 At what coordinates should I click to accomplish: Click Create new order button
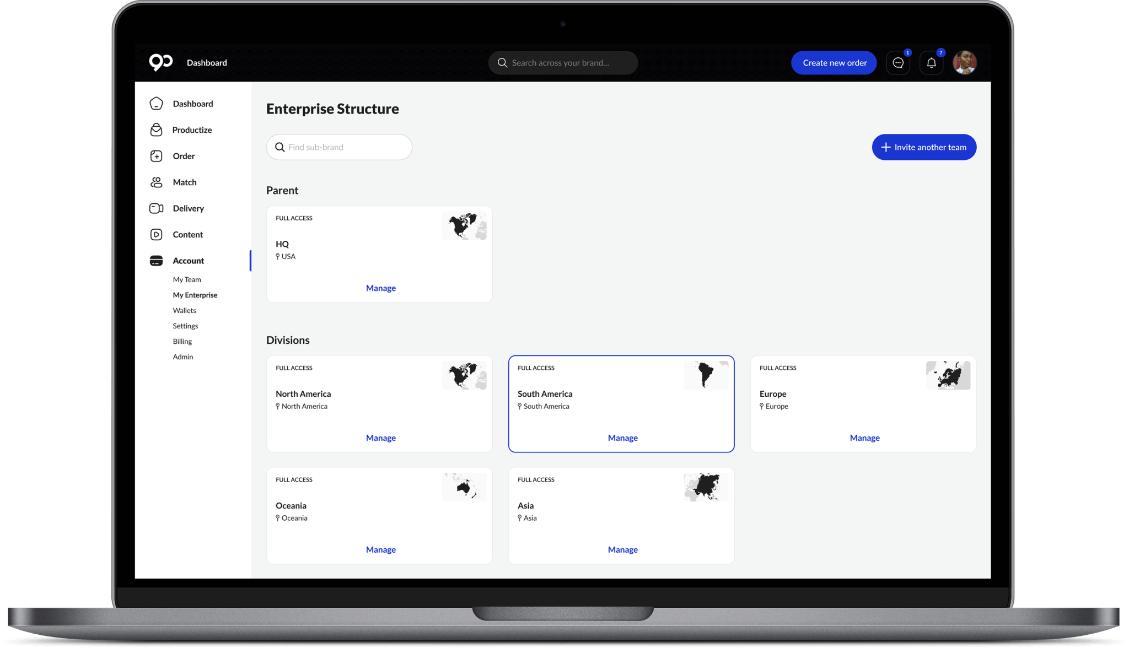point(834,63)
